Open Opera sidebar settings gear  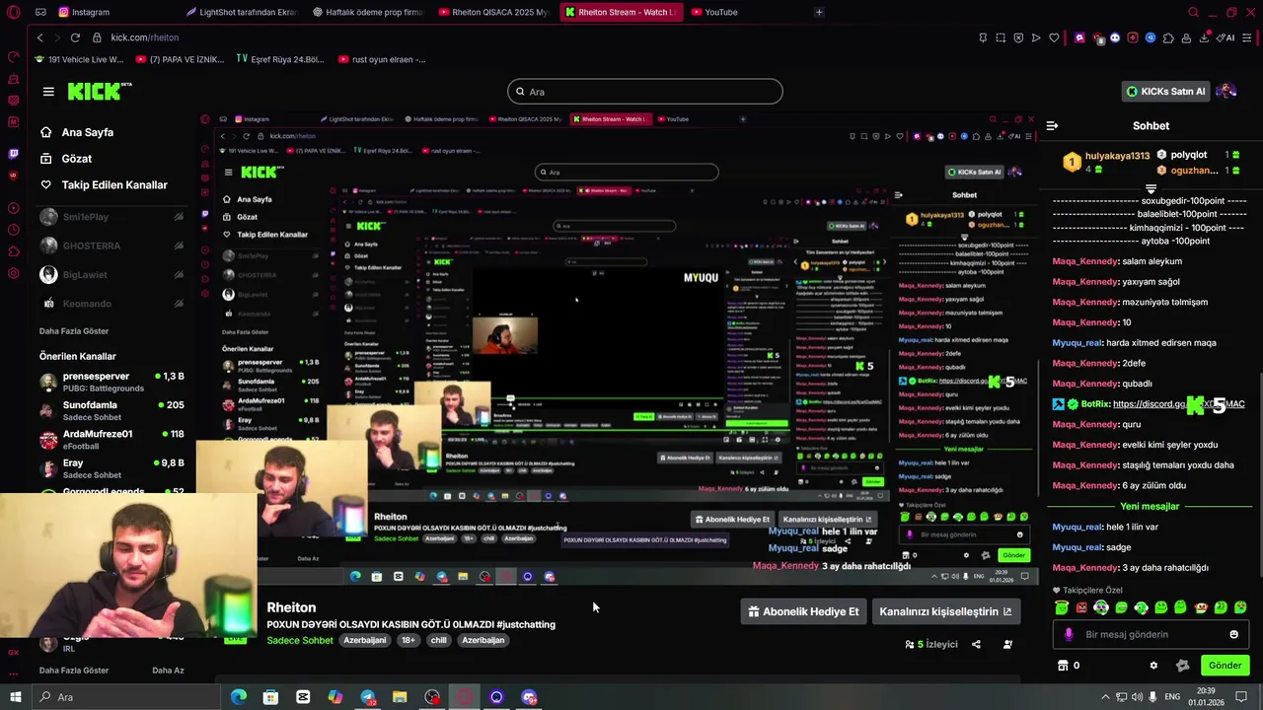point(14,274)
